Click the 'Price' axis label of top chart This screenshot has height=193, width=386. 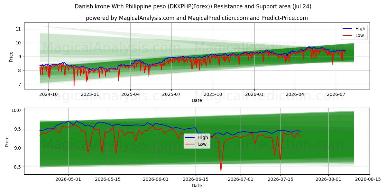click(x=11, y=56)
